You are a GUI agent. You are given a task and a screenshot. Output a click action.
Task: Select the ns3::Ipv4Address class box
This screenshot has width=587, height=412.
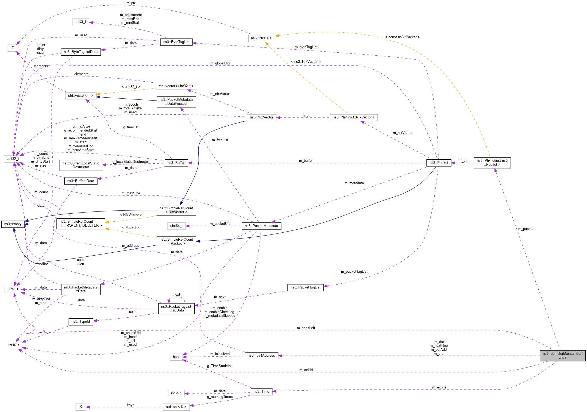[261, 356]
